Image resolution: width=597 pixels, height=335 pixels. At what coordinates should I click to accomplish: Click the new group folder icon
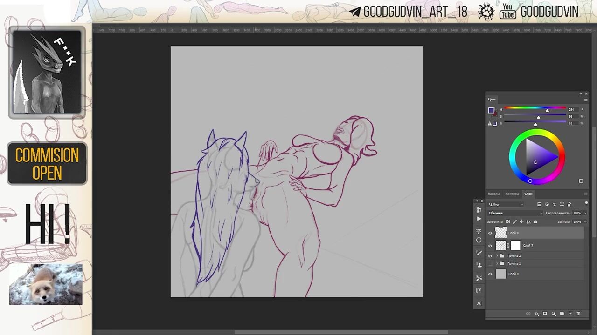click(x=562, y=314)
